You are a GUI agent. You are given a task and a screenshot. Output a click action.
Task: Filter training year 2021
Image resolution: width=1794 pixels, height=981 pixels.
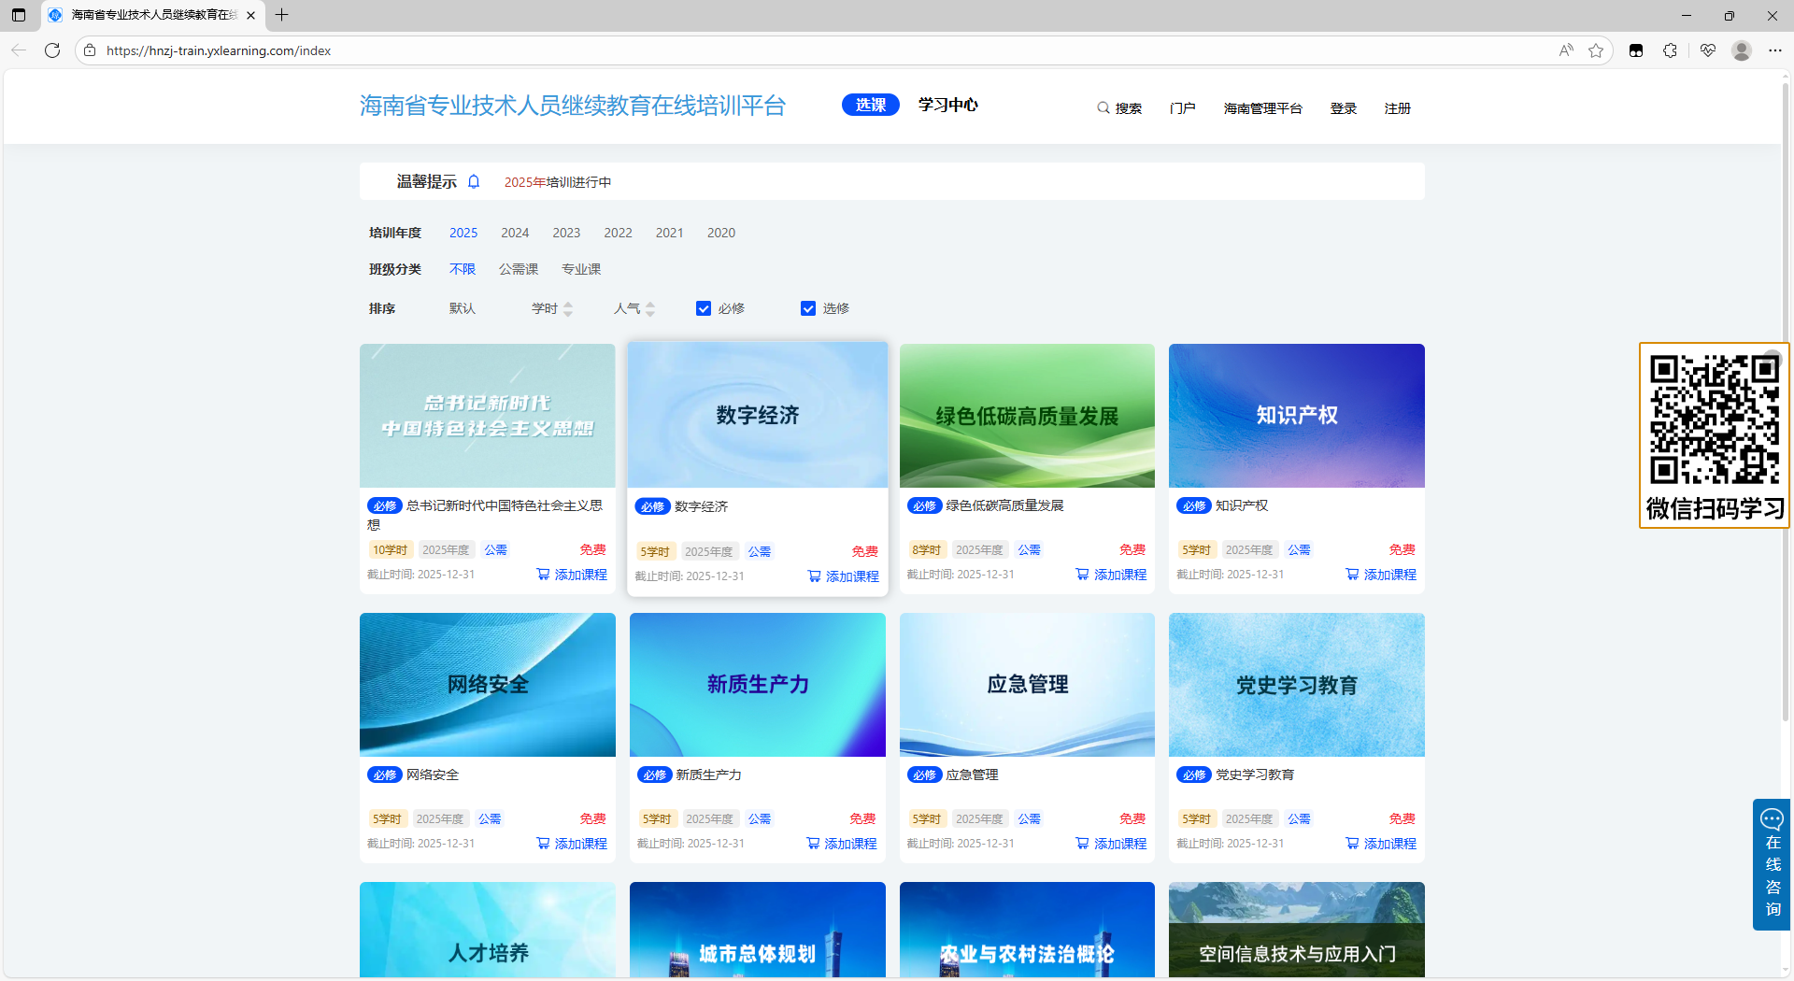pyautogui.click(x=669, y=233)
